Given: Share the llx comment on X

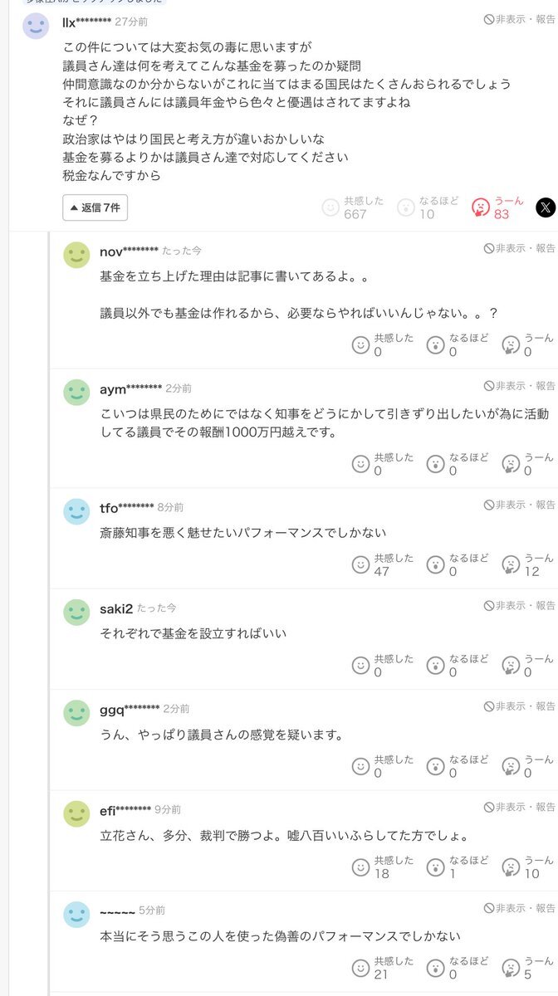Looking at the screenshot, I should [x=545, y=207].
